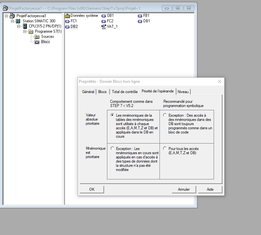Viewport: 261px width, 235px height.
Task: Choose the "Pour tous les accès" radio option
Action: click(165, 148)
